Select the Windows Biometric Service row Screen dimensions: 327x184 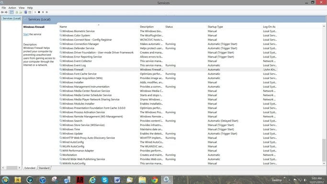coord(169,31)
